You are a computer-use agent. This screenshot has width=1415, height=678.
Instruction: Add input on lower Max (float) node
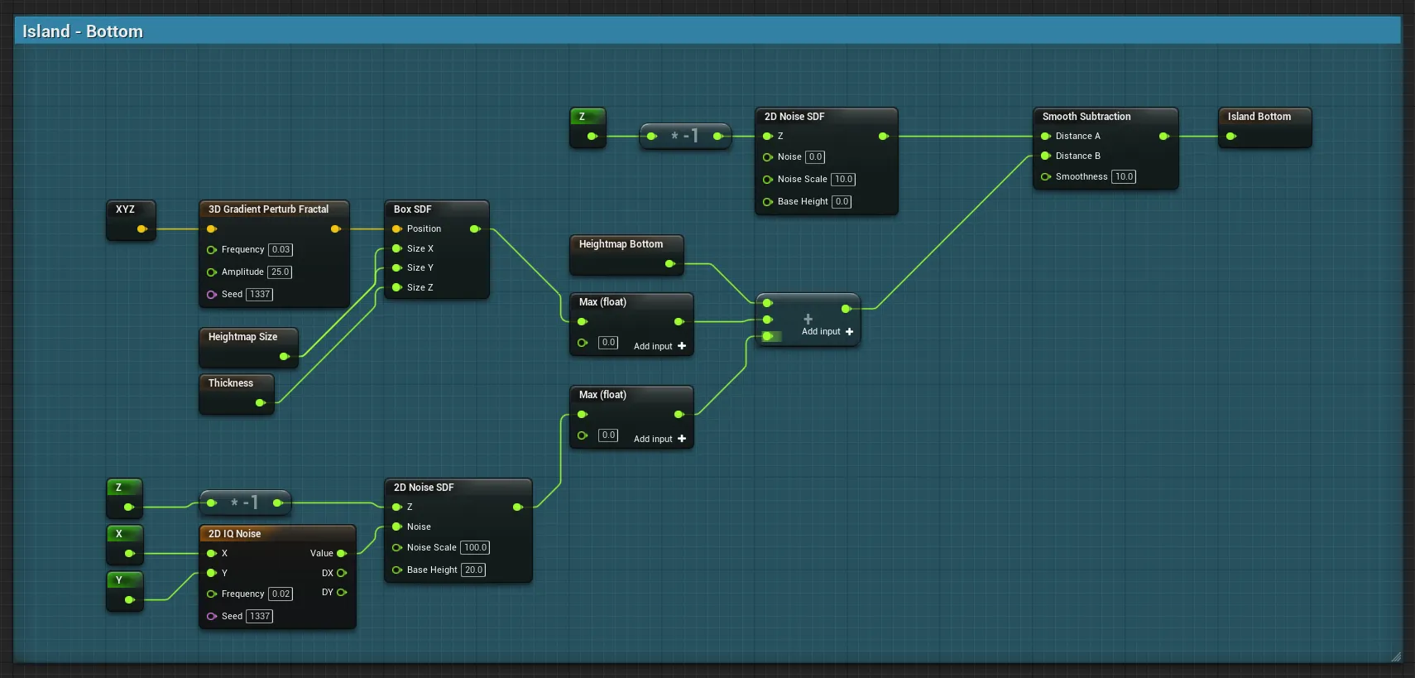pyautogui.click(x=681, y=439)
